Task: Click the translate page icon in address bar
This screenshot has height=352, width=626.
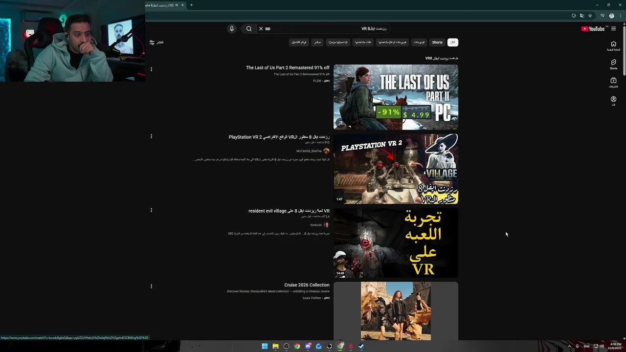Action: point(581,16)
